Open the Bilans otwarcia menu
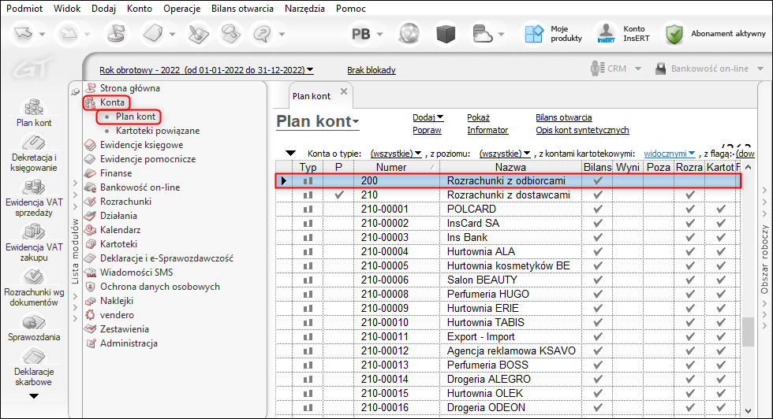The width and height of the screenshot is (773, 419). pyautogui.click(x=243, y=9)
